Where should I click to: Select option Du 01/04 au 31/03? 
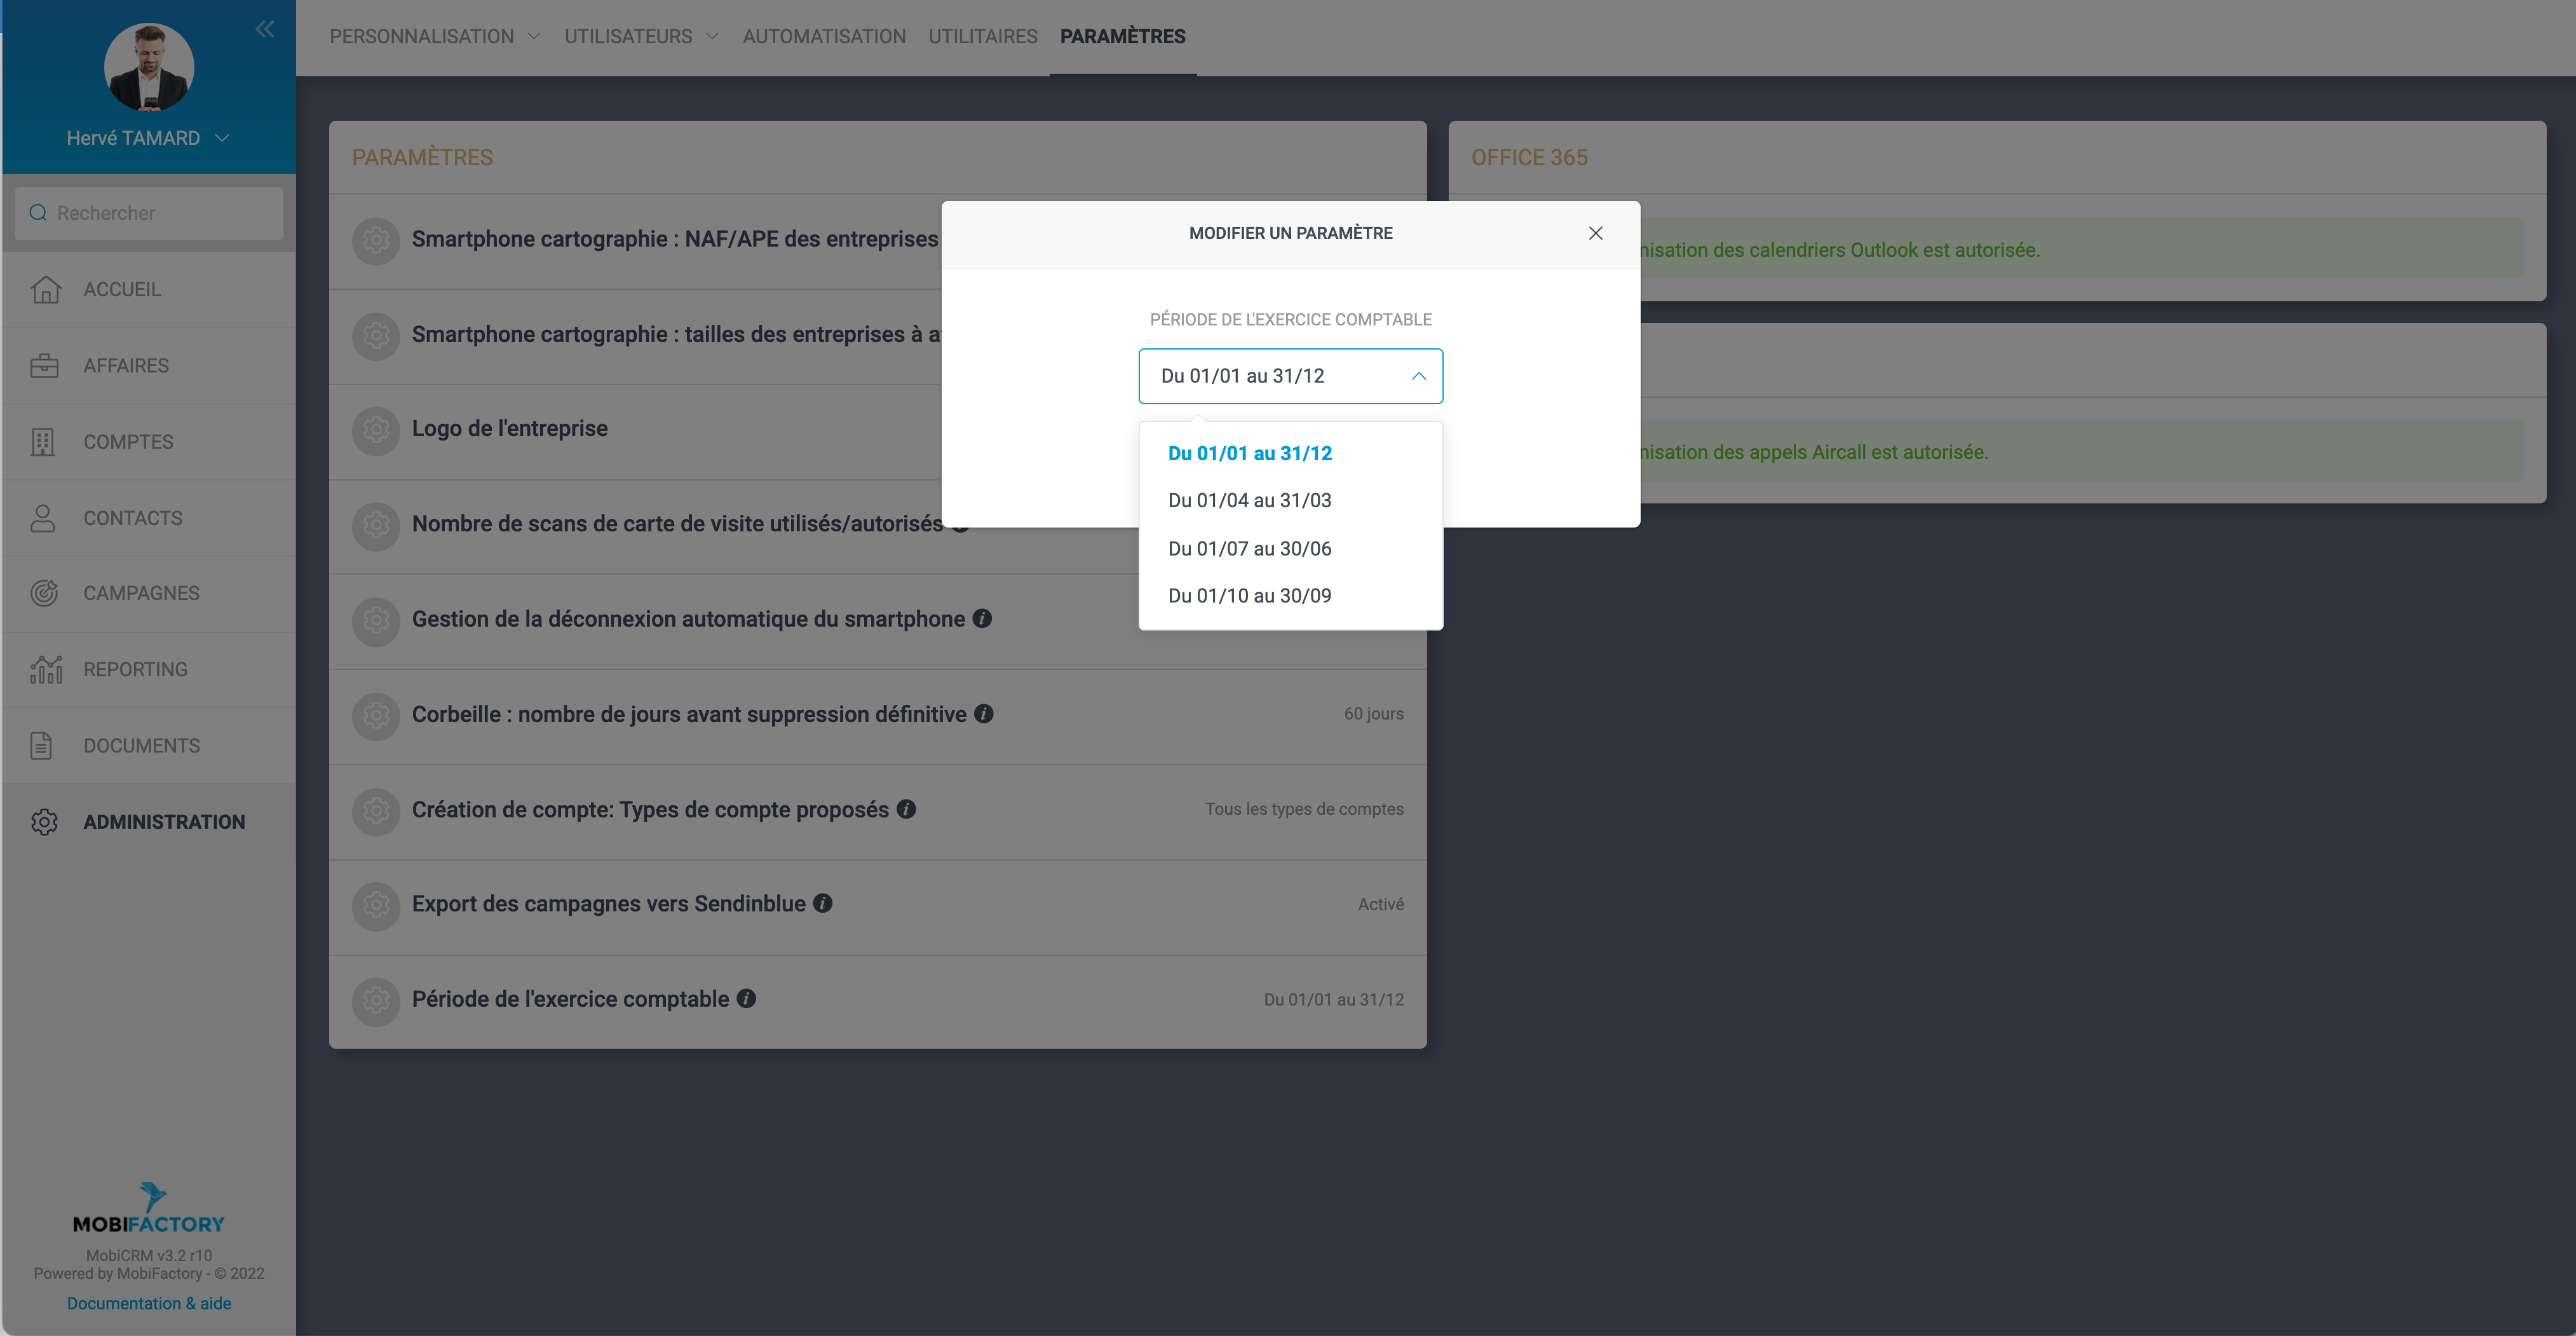tap(1249, 500)
